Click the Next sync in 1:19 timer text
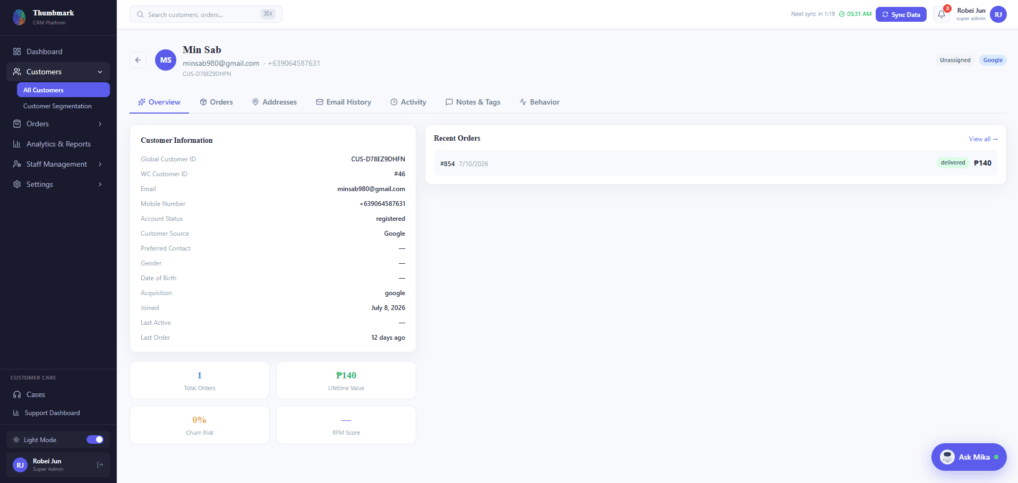 pos(812,14)
